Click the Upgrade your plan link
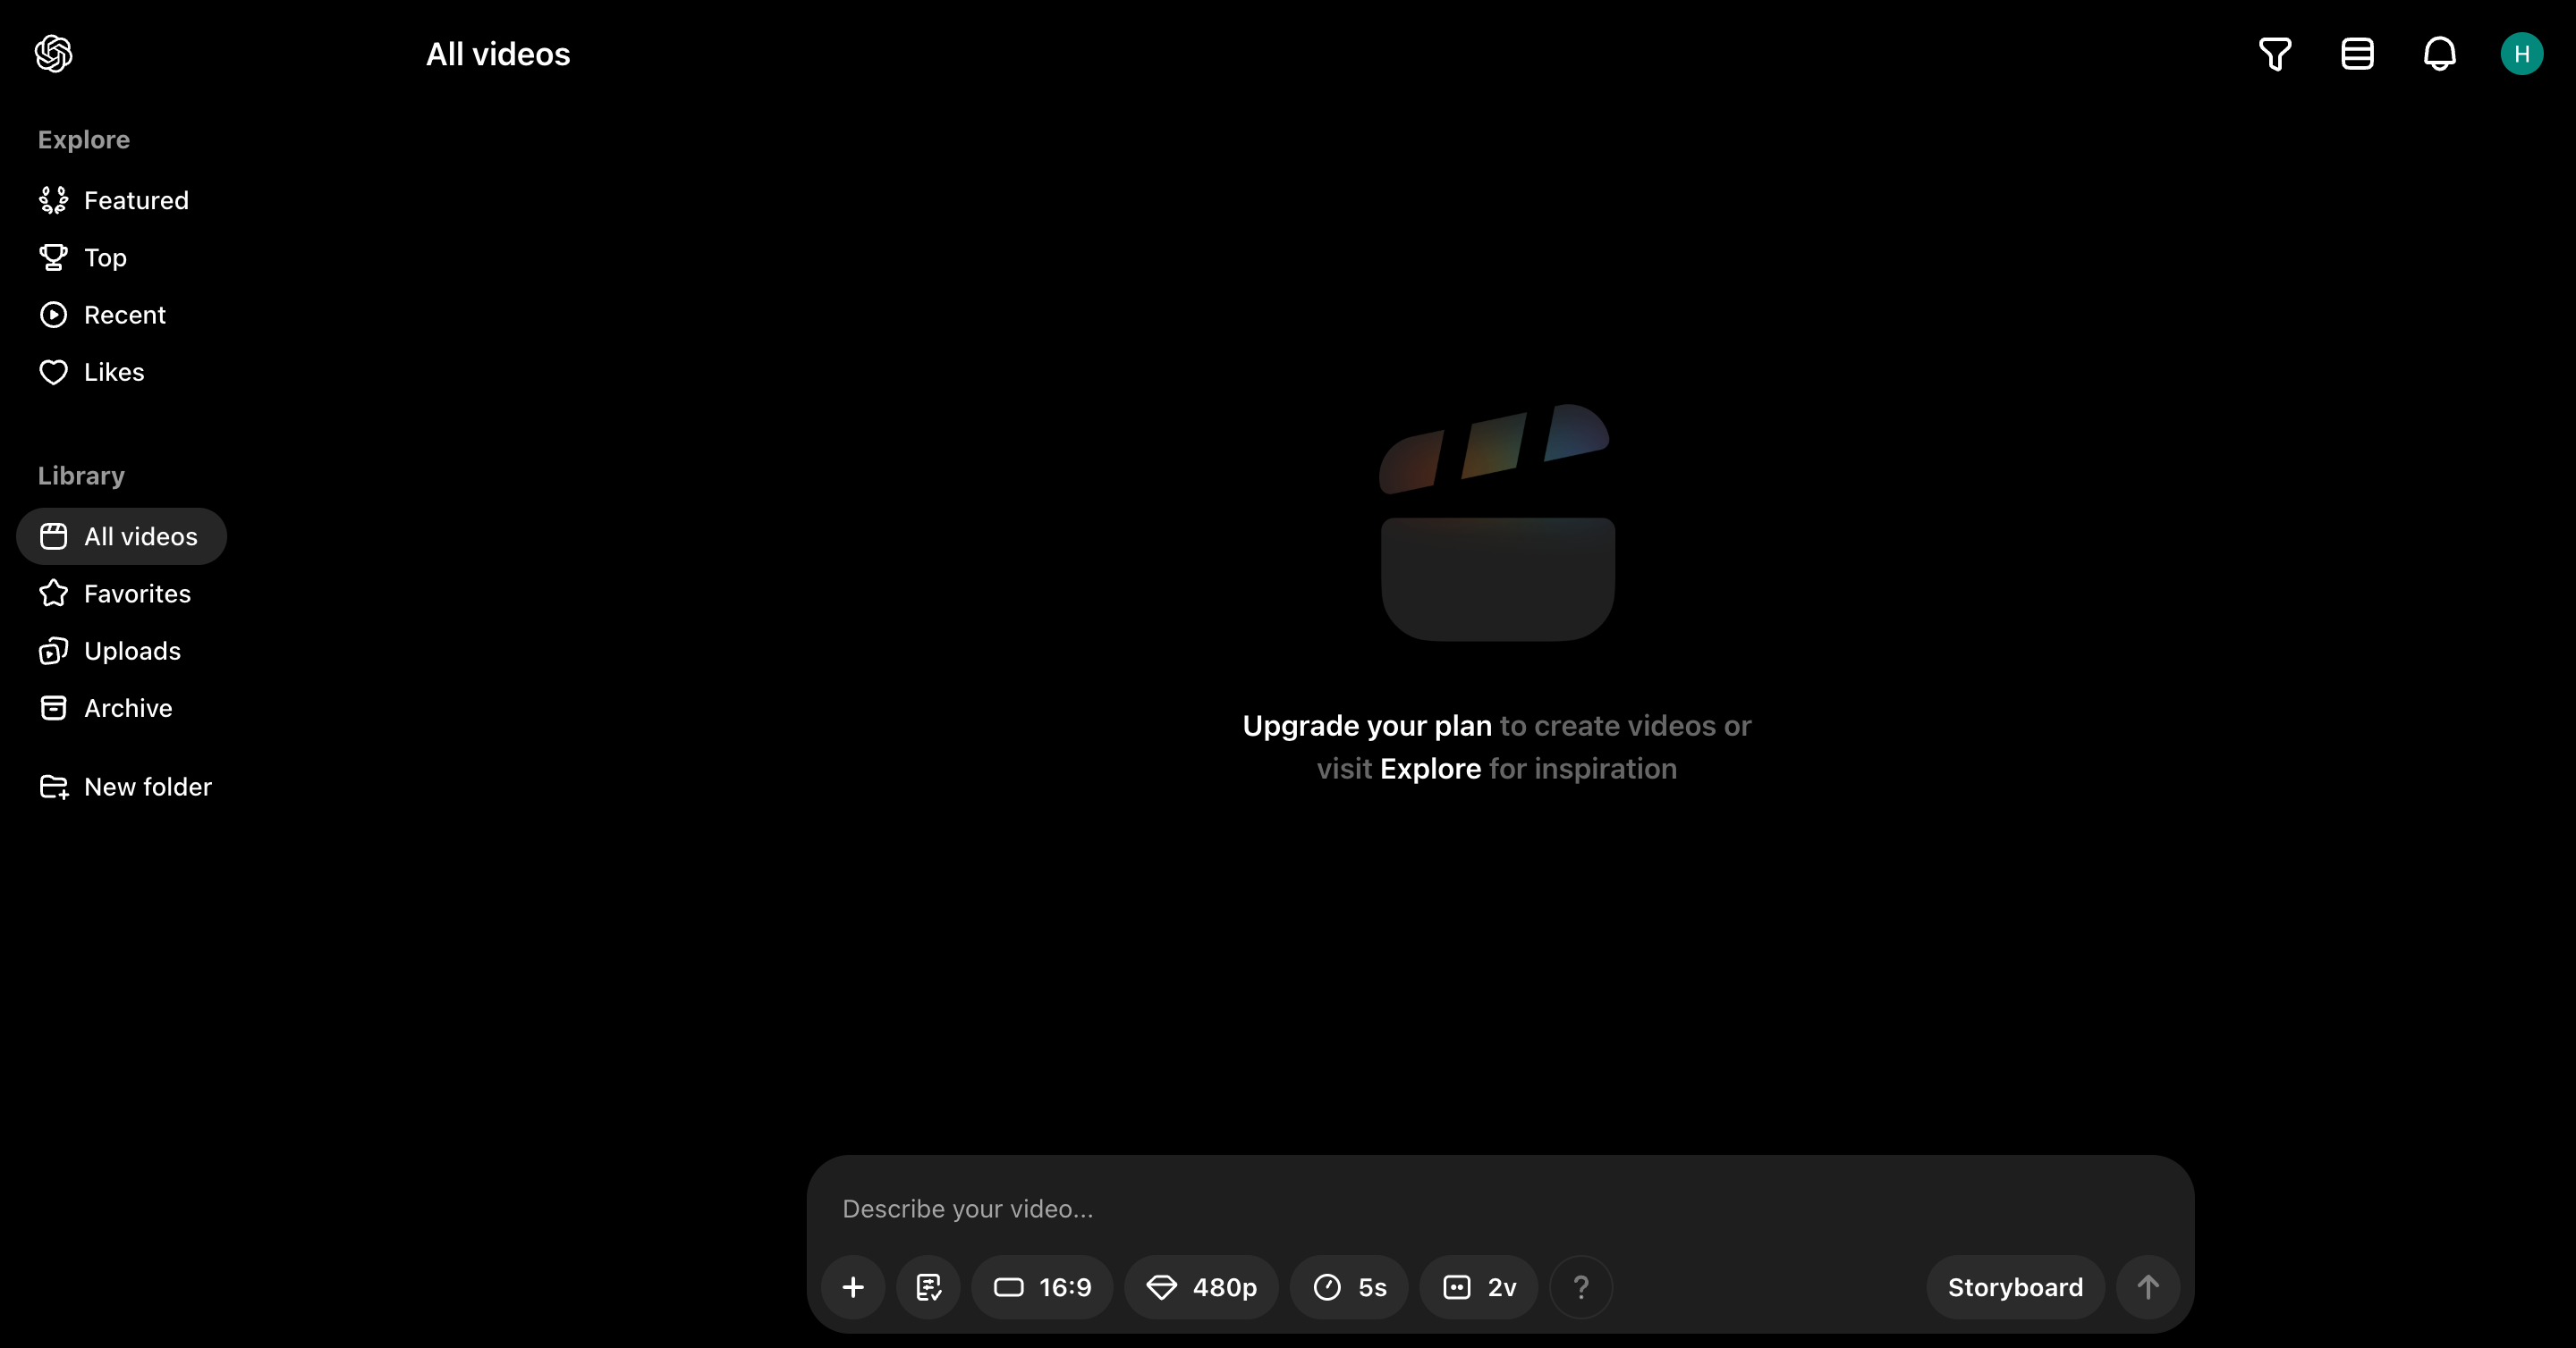The height and width of the screenshot is (1348, 2576). click(1366, 726)
